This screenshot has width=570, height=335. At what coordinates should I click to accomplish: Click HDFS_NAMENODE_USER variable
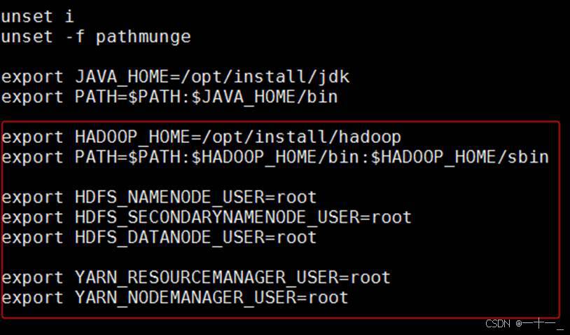point(169,198)
